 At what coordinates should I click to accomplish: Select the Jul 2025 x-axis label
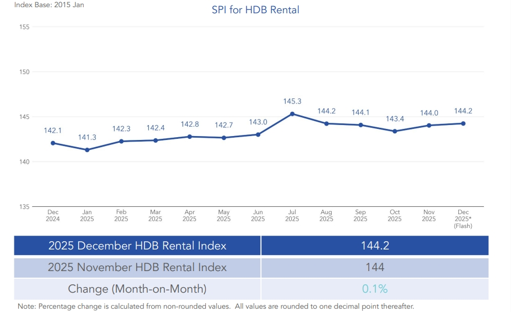click(x=292, y=216)
